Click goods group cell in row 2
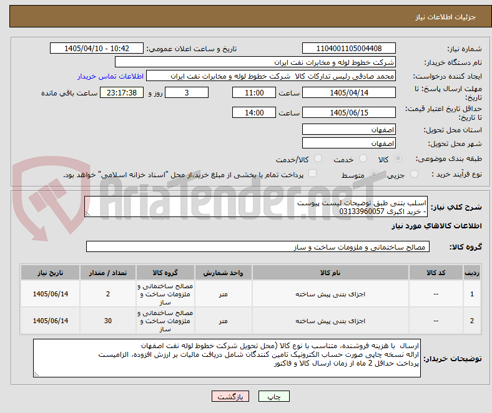Screen dimensions: 492x413 coord(165,321)
